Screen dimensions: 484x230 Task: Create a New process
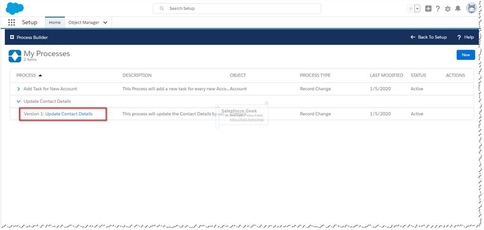coord(466,55)
